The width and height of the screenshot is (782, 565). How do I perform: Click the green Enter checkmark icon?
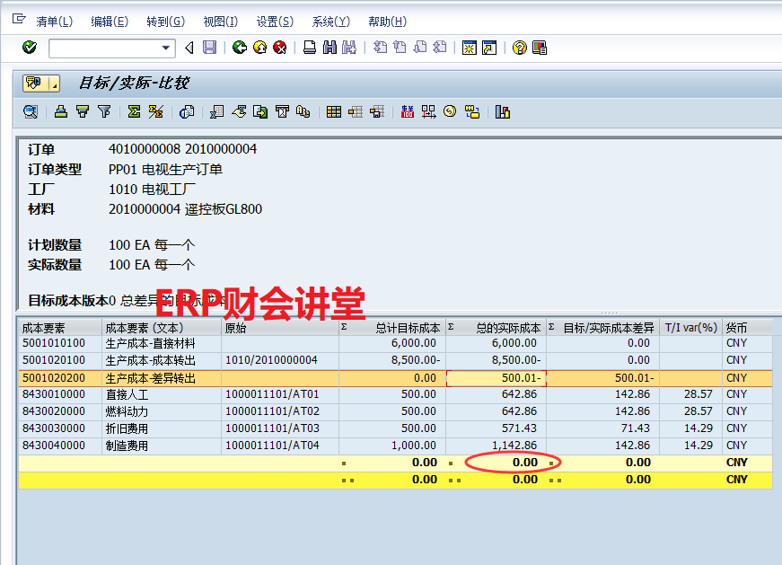point(30,48)
